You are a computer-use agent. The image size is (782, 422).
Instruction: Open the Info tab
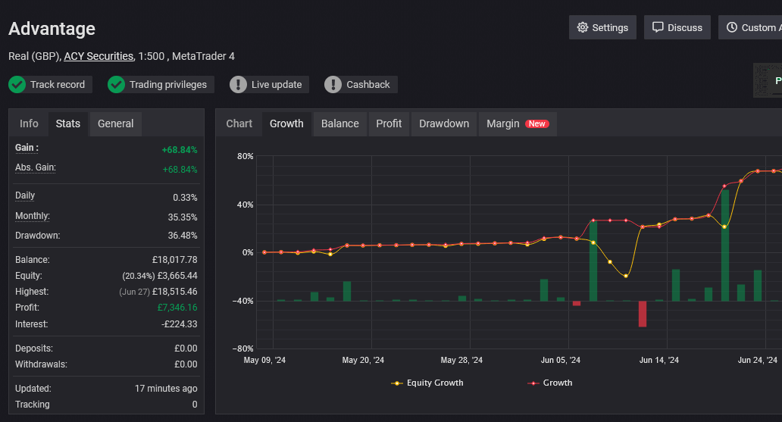click(x=29, y=123)
